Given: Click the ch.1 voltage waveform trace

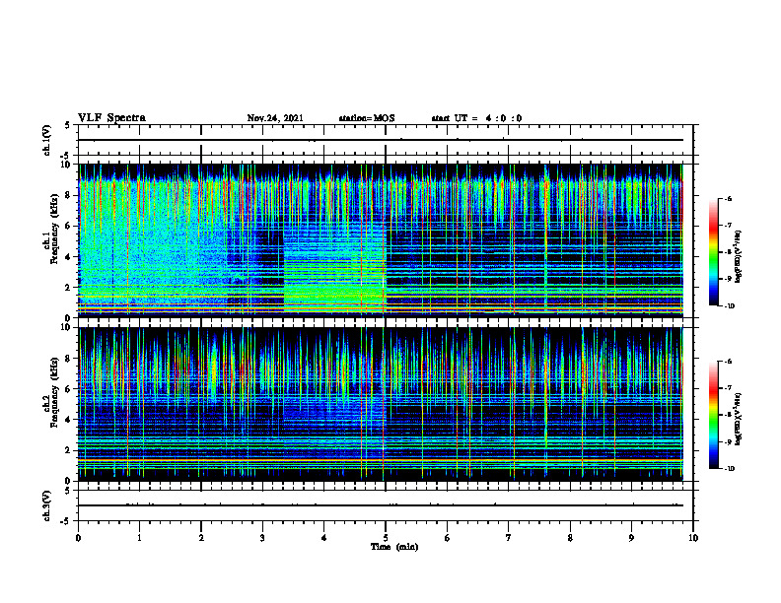Looking at the screenshot, I should pyautogui.click(x=381, y=140).
